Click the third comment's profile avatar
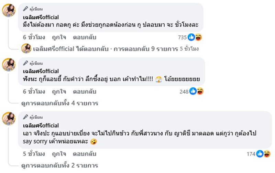Screen dimensions: 275x173 pyautogui.click(x=9, y=118)
